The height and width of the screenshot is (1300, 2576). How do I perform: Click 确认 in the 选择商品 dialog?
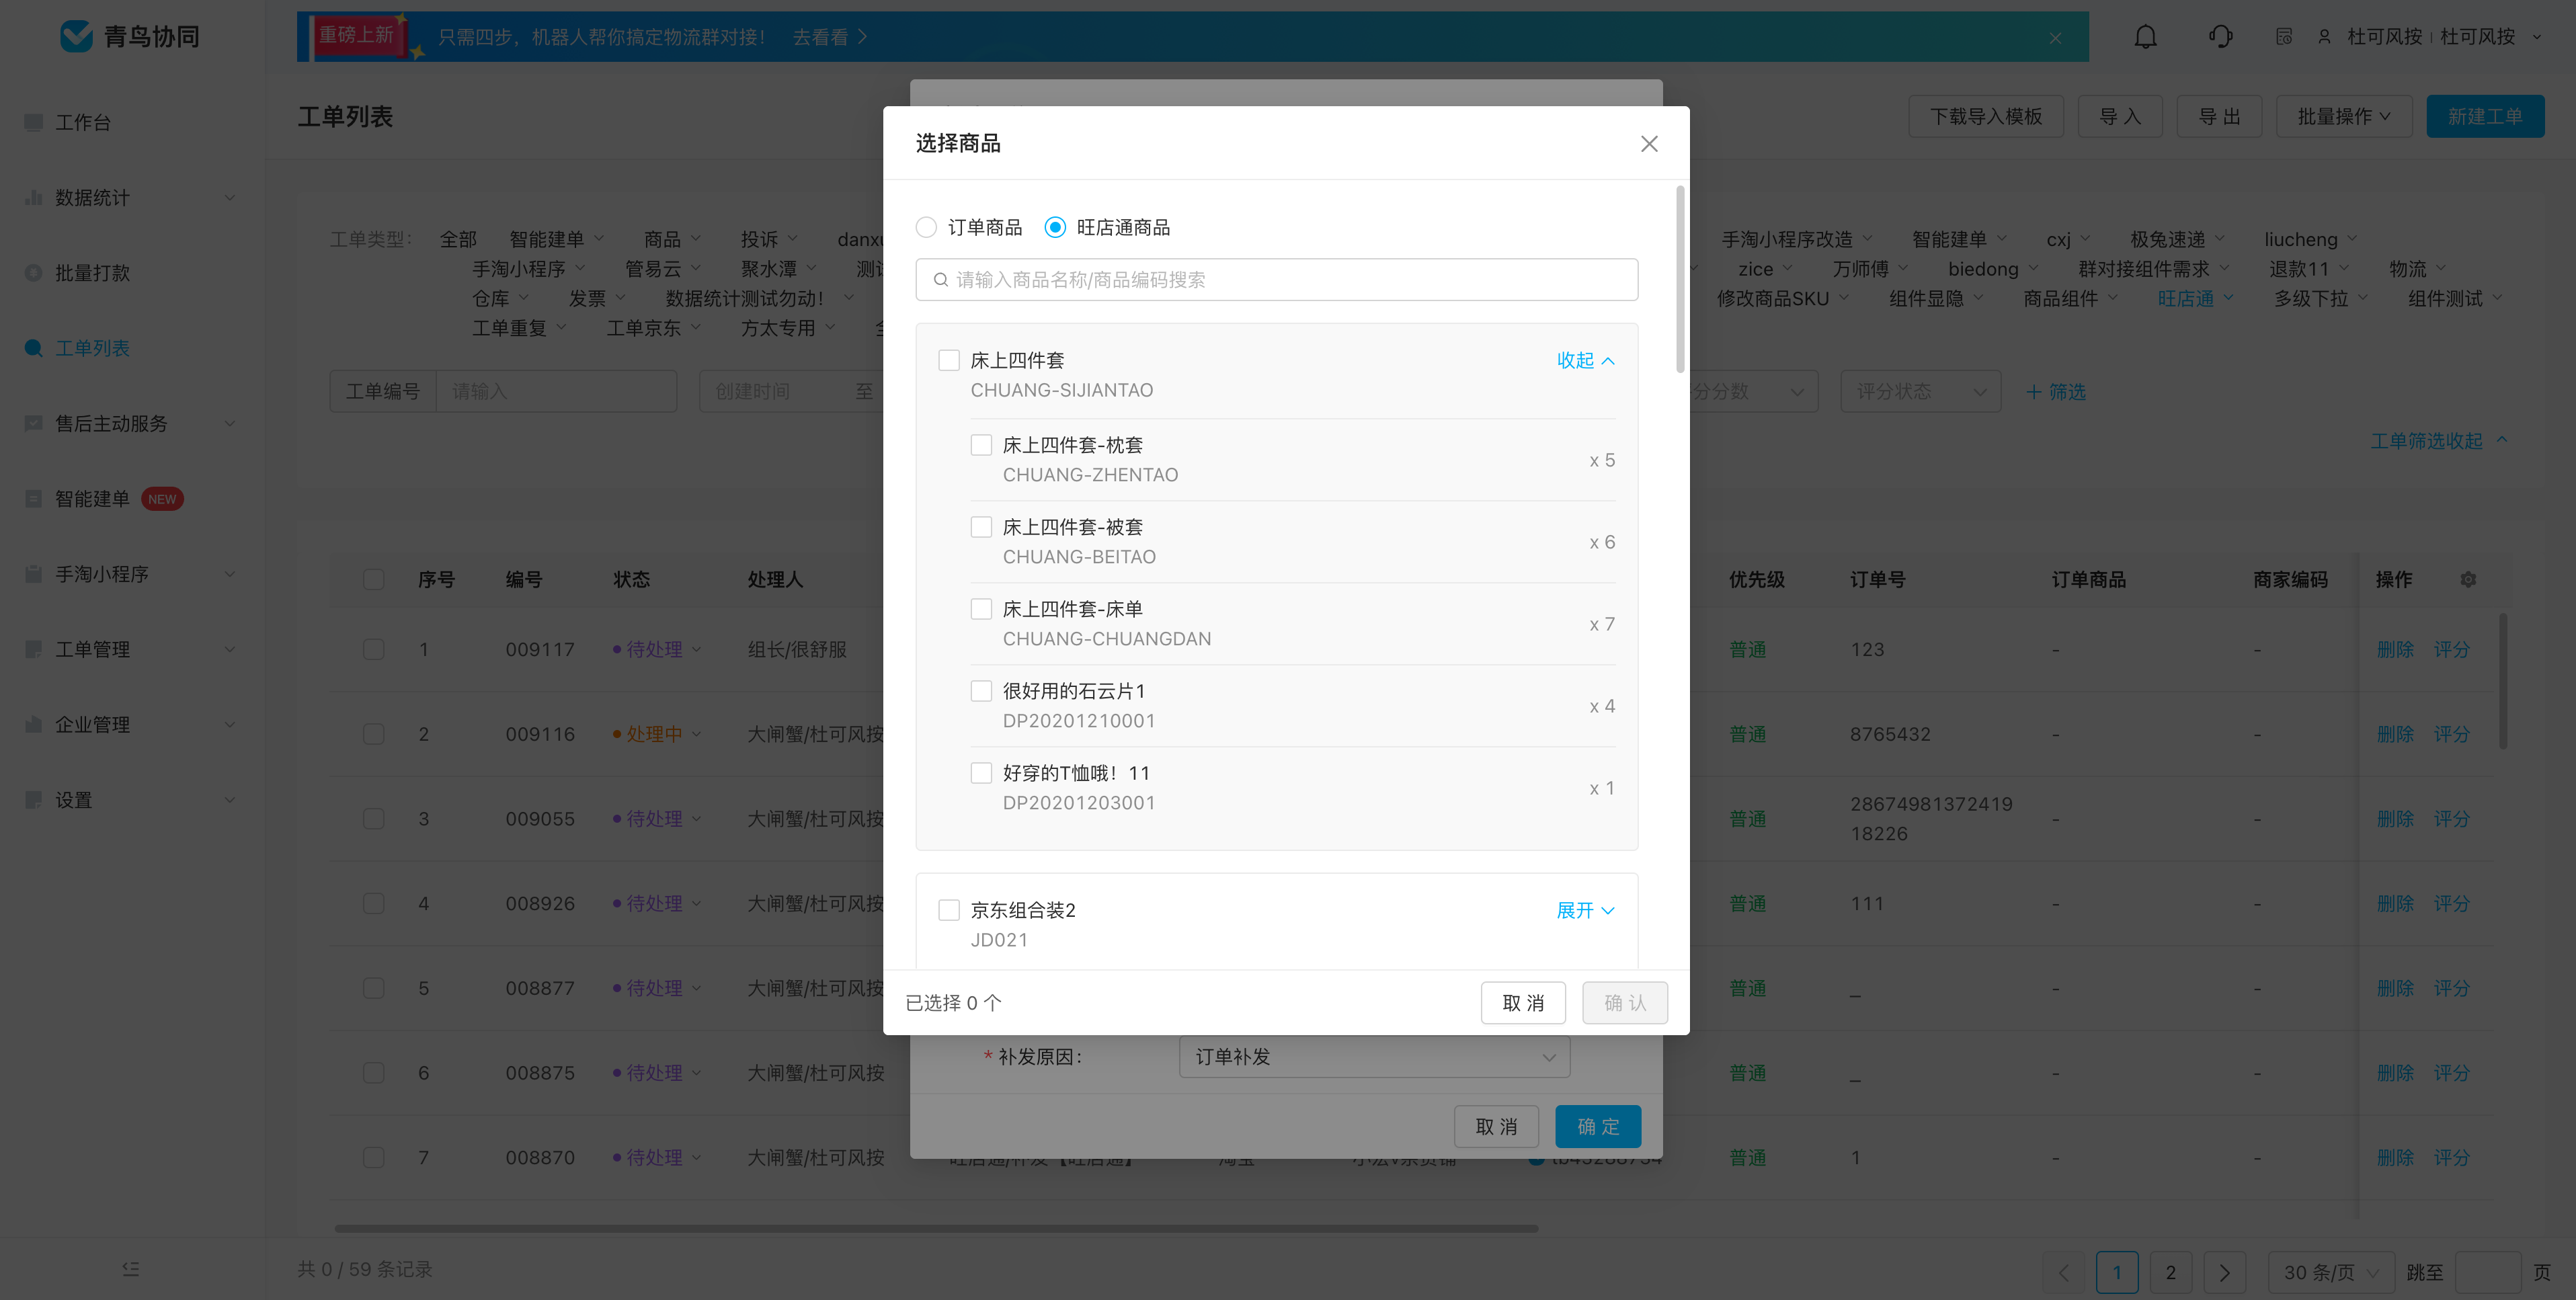[x=1625, y=1003]
